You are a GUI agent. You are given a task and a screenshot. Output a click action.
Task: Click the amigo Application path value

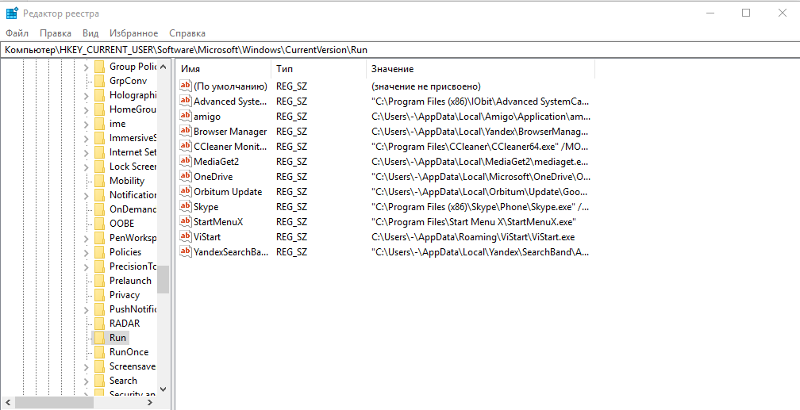click(x=481, y=117)
